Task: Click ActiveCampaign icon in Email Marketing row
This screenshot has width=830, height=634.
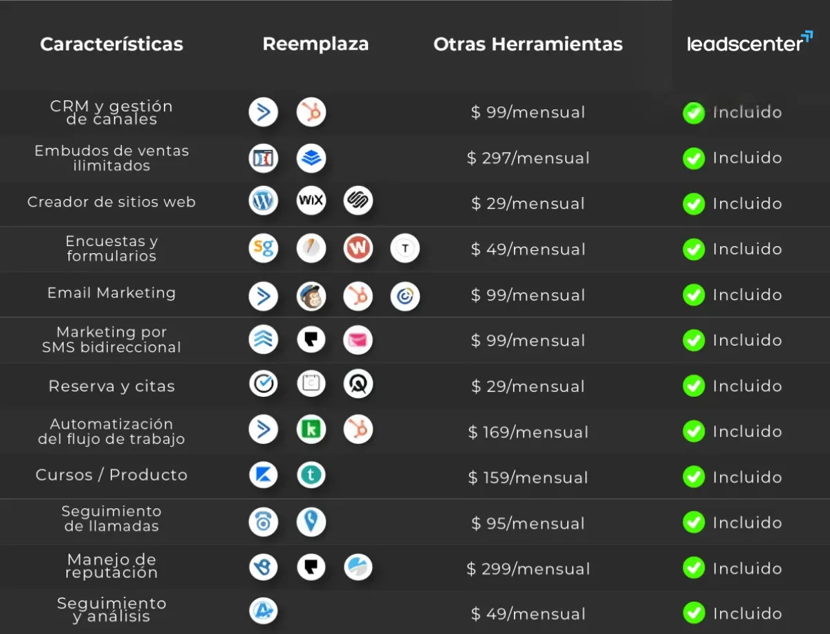Action: click(264, 296)
